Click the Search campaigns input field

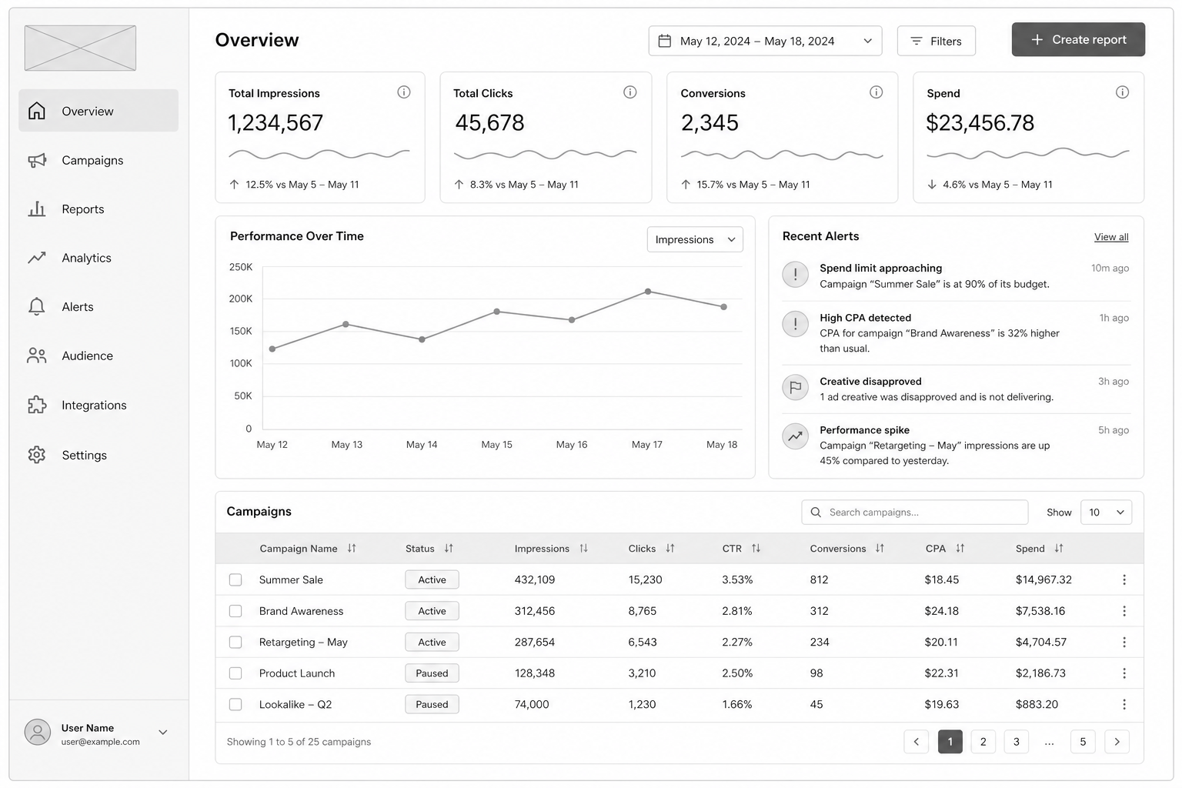click(915, 513)
